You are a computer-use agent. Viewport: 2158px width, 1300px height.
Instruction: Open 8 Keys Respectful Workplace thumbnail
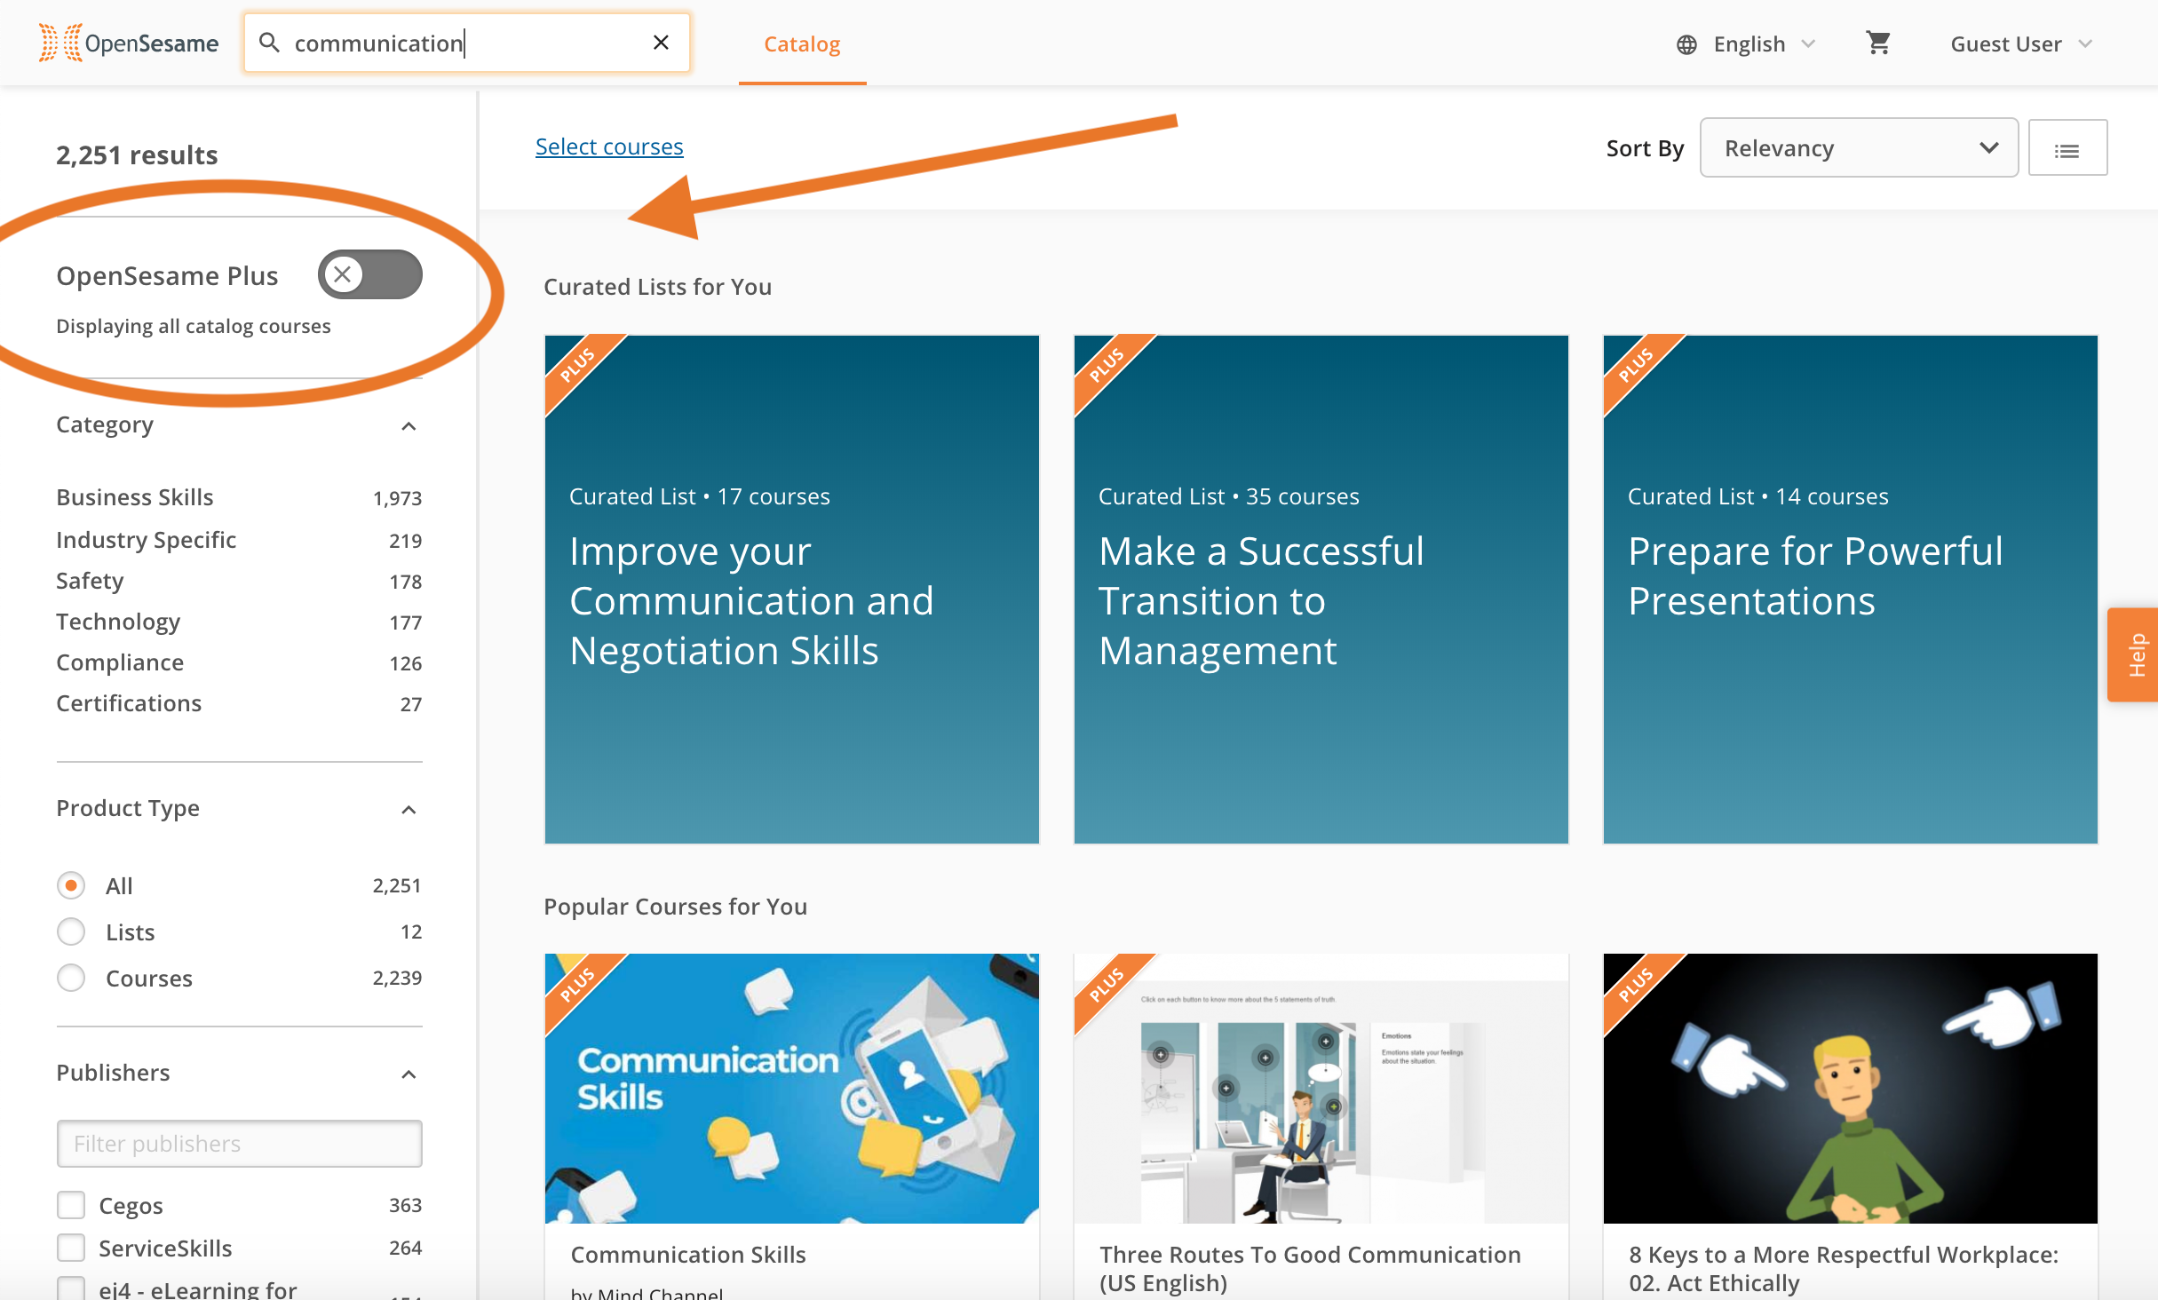click(1850, 1089)
